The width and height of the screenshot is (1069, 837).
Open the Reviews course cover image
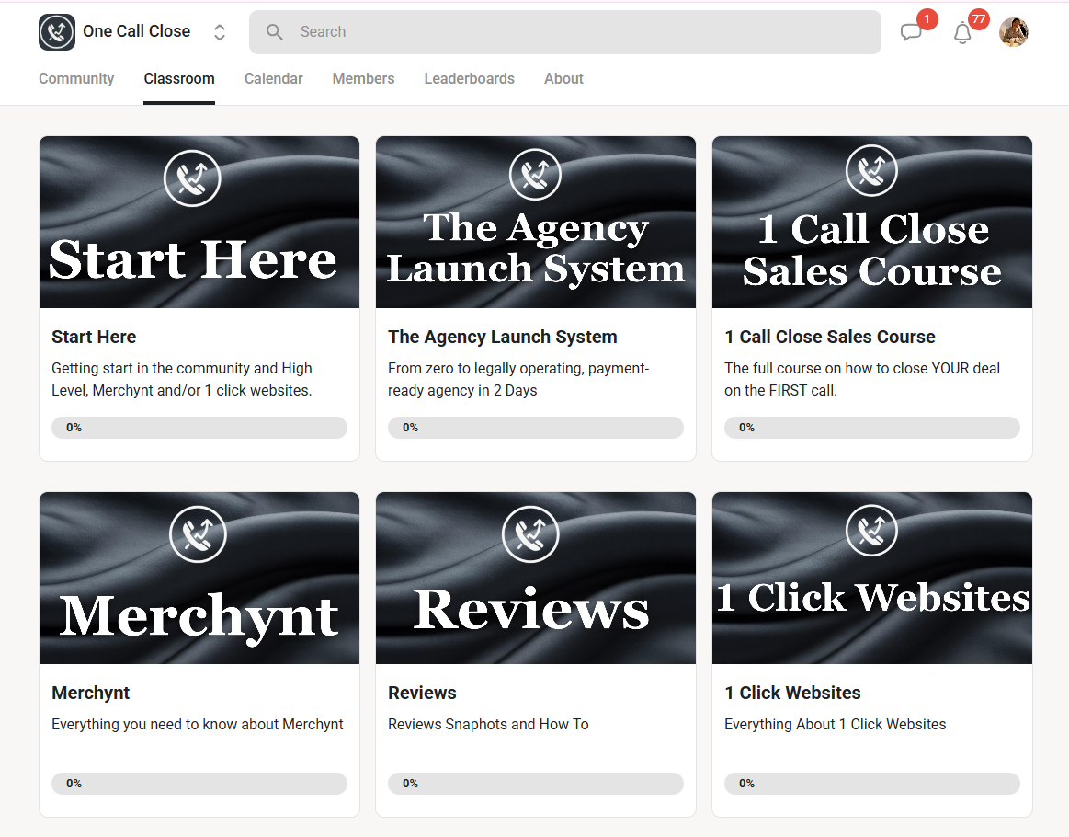[x=536, y=578]
